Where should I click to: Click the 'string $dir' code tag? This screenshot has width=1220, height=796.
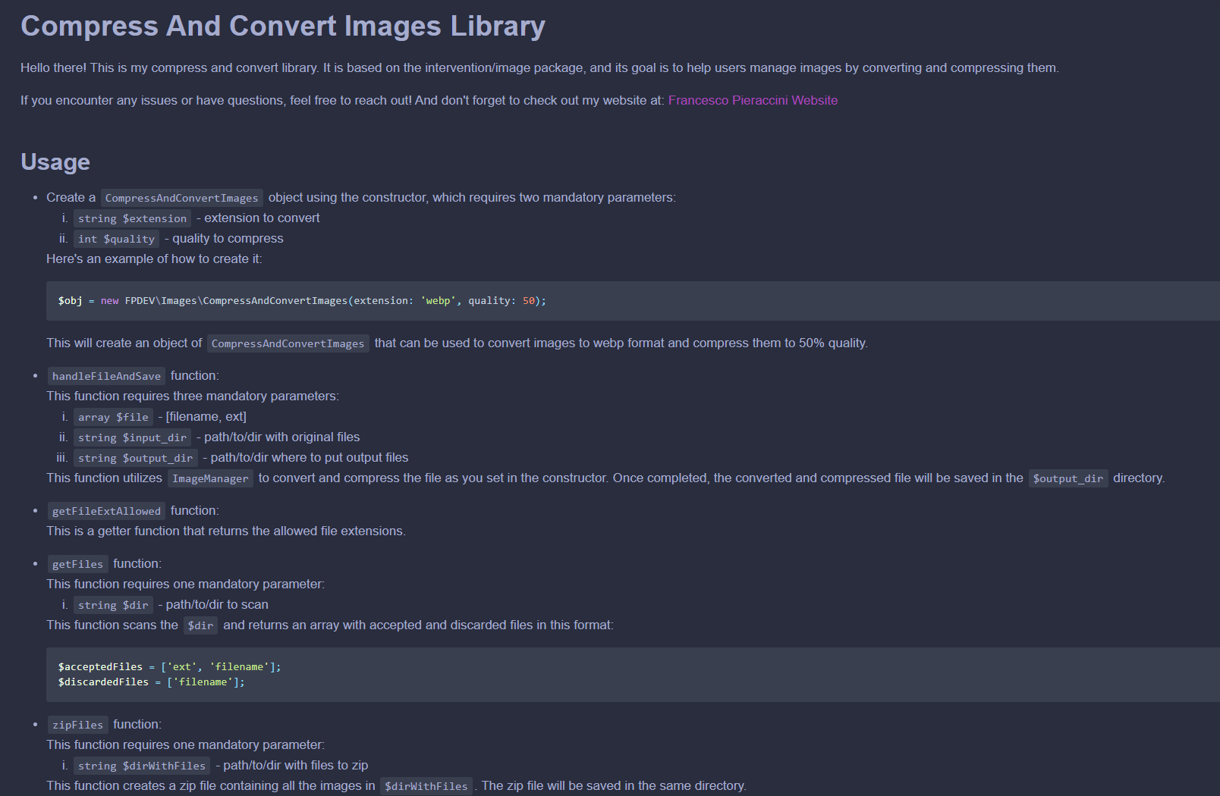pyautogui.click(x=113, y=605)
